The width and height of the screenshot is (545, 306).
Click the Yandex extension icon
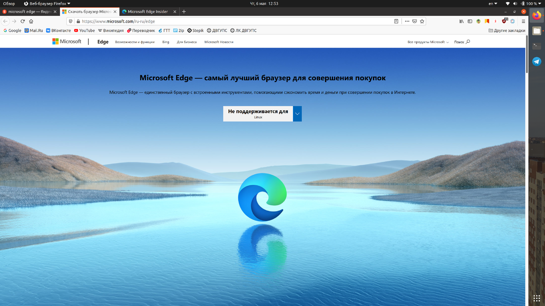coord(495,21)
